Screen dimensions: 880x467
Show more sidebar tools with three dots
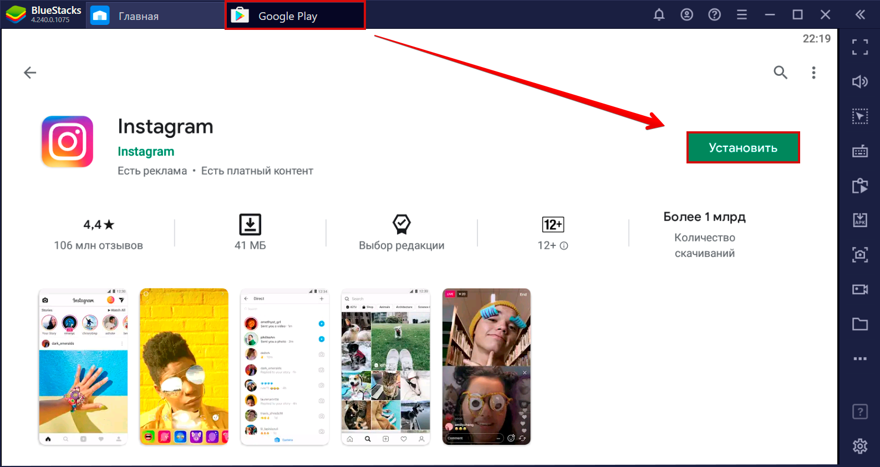pyautogui.click(x=860, y=358)
